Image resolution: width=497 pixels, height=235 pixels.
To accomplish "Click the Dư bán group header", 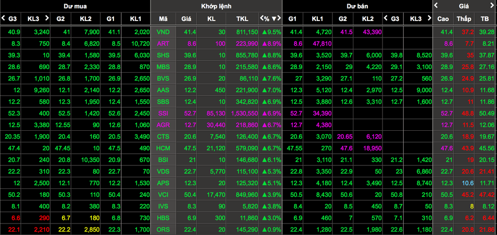I will 357,6.
